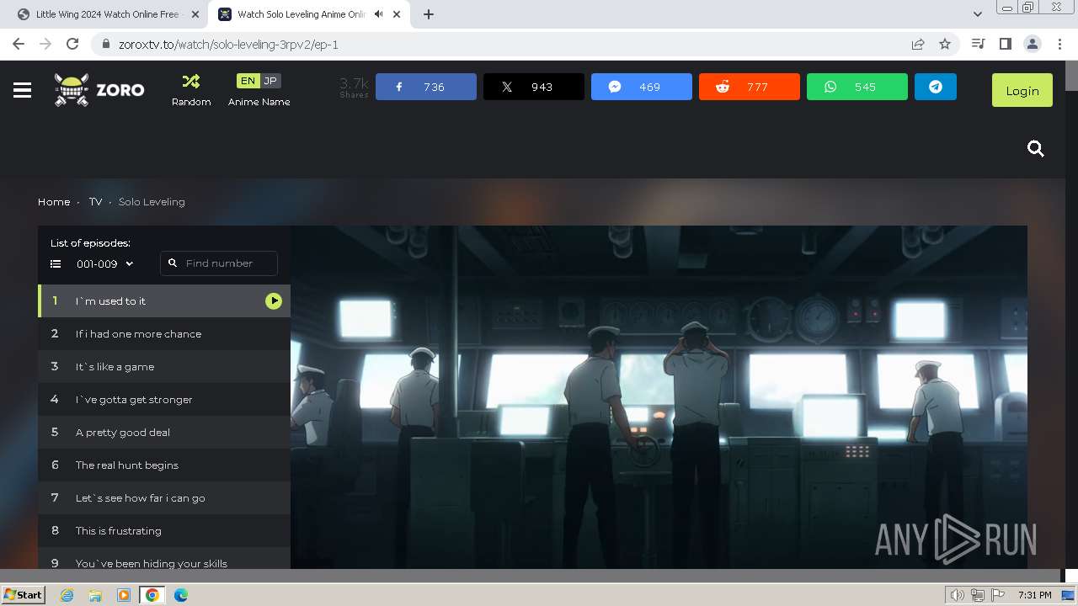Open the Chrome profile menu
1078x606 pixels.
(1032, 44)
